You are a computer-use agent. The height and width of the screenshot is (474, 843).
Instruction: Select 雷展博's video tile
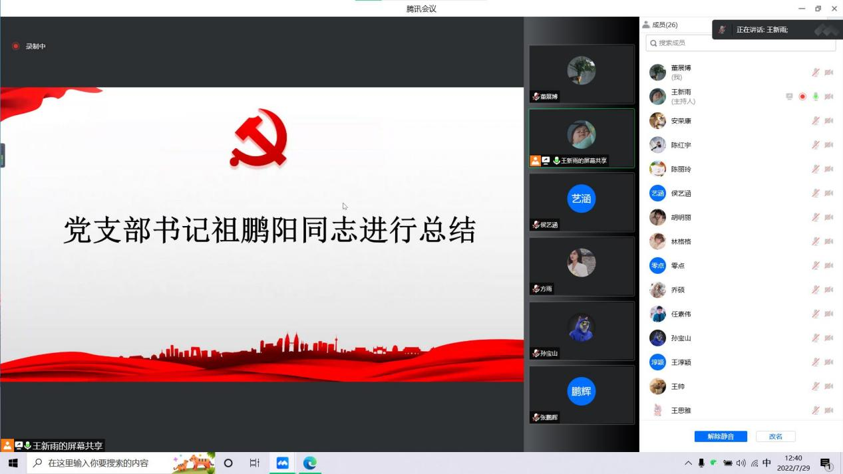(582, 74)
